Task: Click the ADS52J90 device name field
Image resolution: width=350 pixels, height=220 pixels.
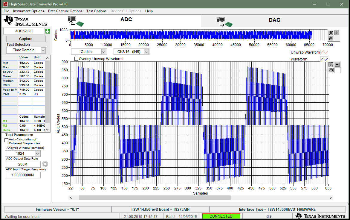Action: 24,31
